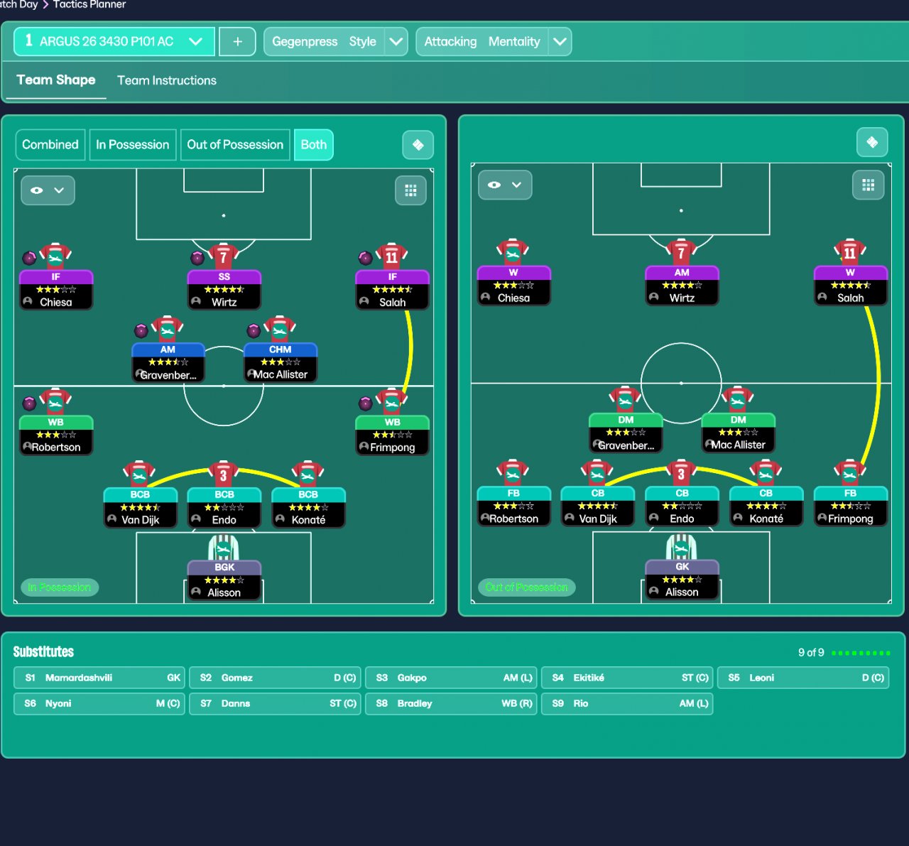Click the GK role label above Alisson

click(682, 567)
